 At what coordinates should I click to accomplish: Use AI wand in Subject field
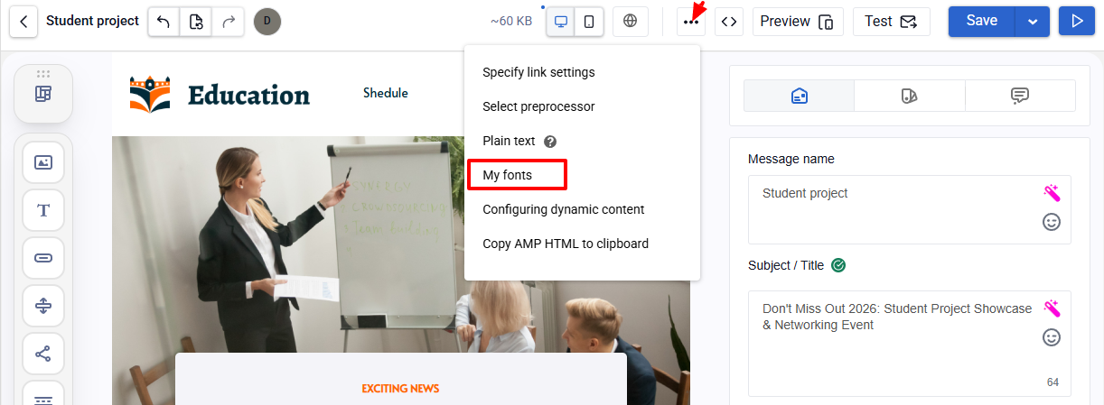[x=1052, y=308]
